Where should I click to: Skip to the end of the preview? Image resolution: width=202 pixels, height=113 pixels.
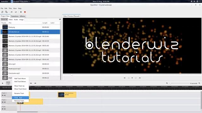tap(140, 78)
